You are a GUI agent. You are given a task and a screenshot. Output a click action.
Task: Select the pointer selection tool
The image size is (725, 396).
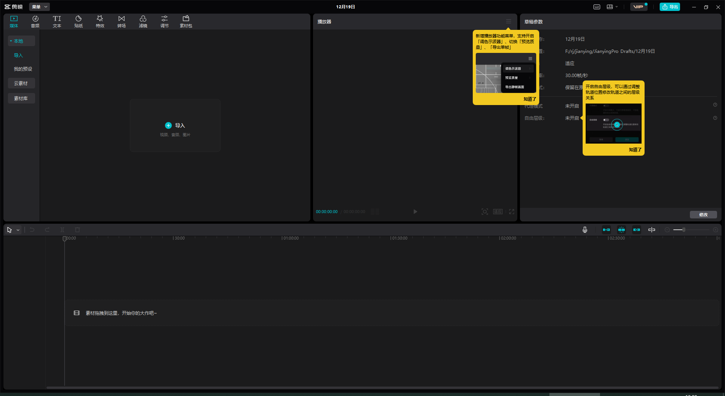click(9, 230)
